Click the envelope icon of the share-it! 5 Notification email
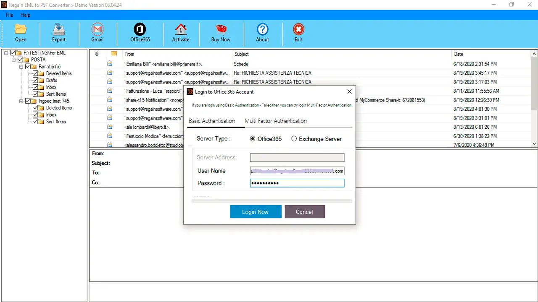 (x=110, y=100)
